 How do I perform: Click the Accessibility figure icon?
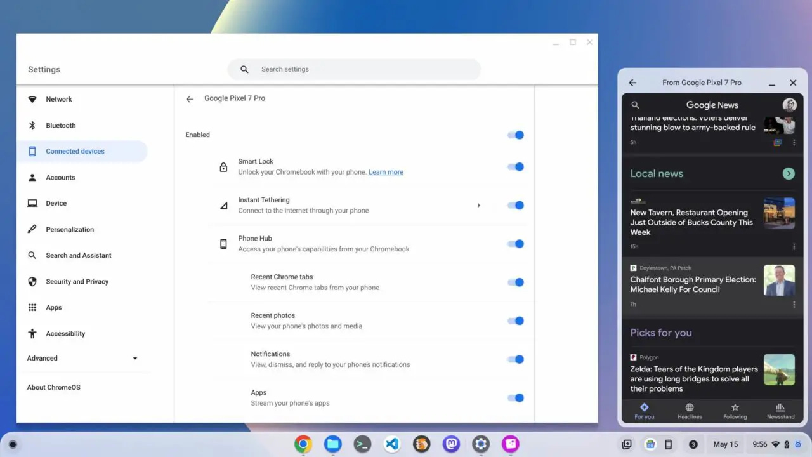point(32,334)
